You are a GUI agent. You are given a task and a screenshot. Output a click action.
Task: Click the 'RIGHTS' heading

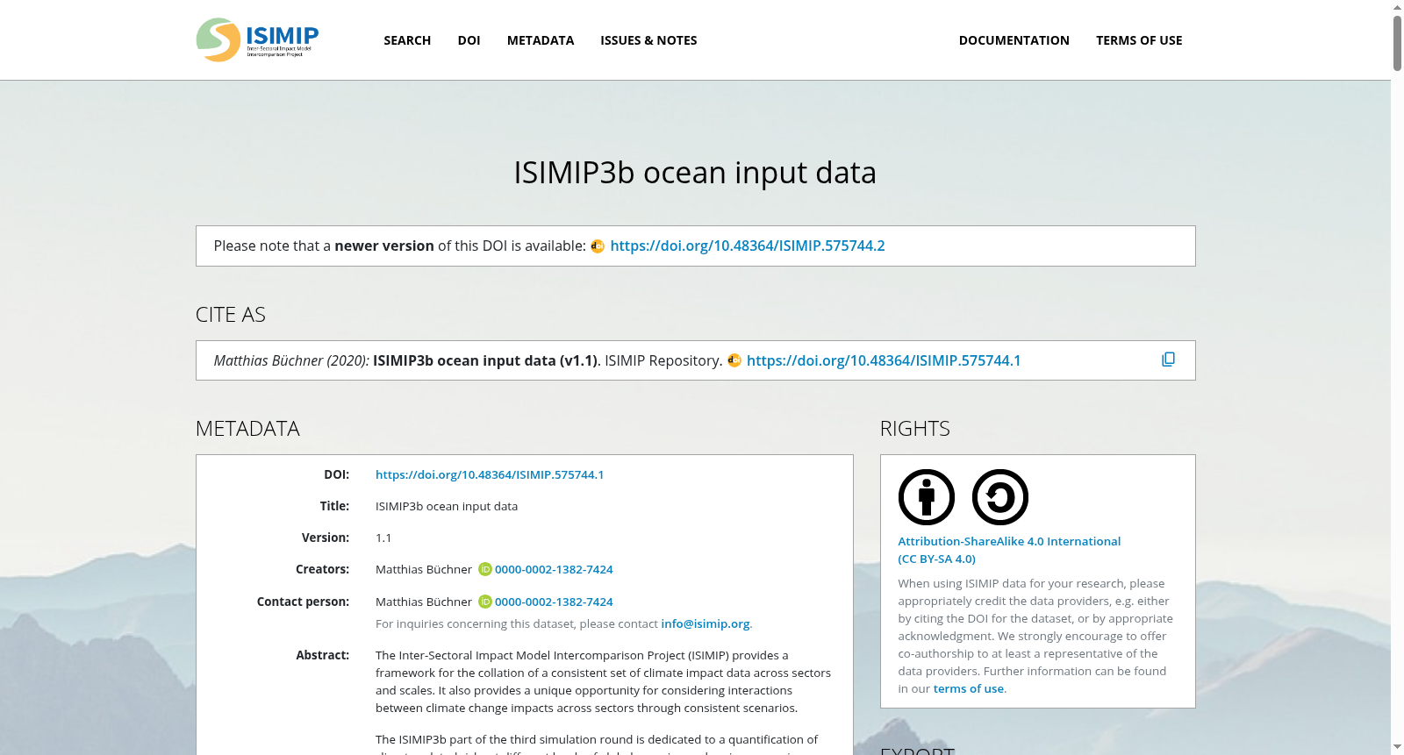915,429
